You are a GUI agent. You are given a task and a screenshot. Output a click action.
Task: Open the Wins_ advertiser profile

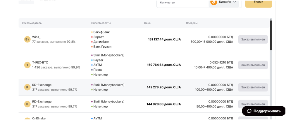tap(36, 37)
